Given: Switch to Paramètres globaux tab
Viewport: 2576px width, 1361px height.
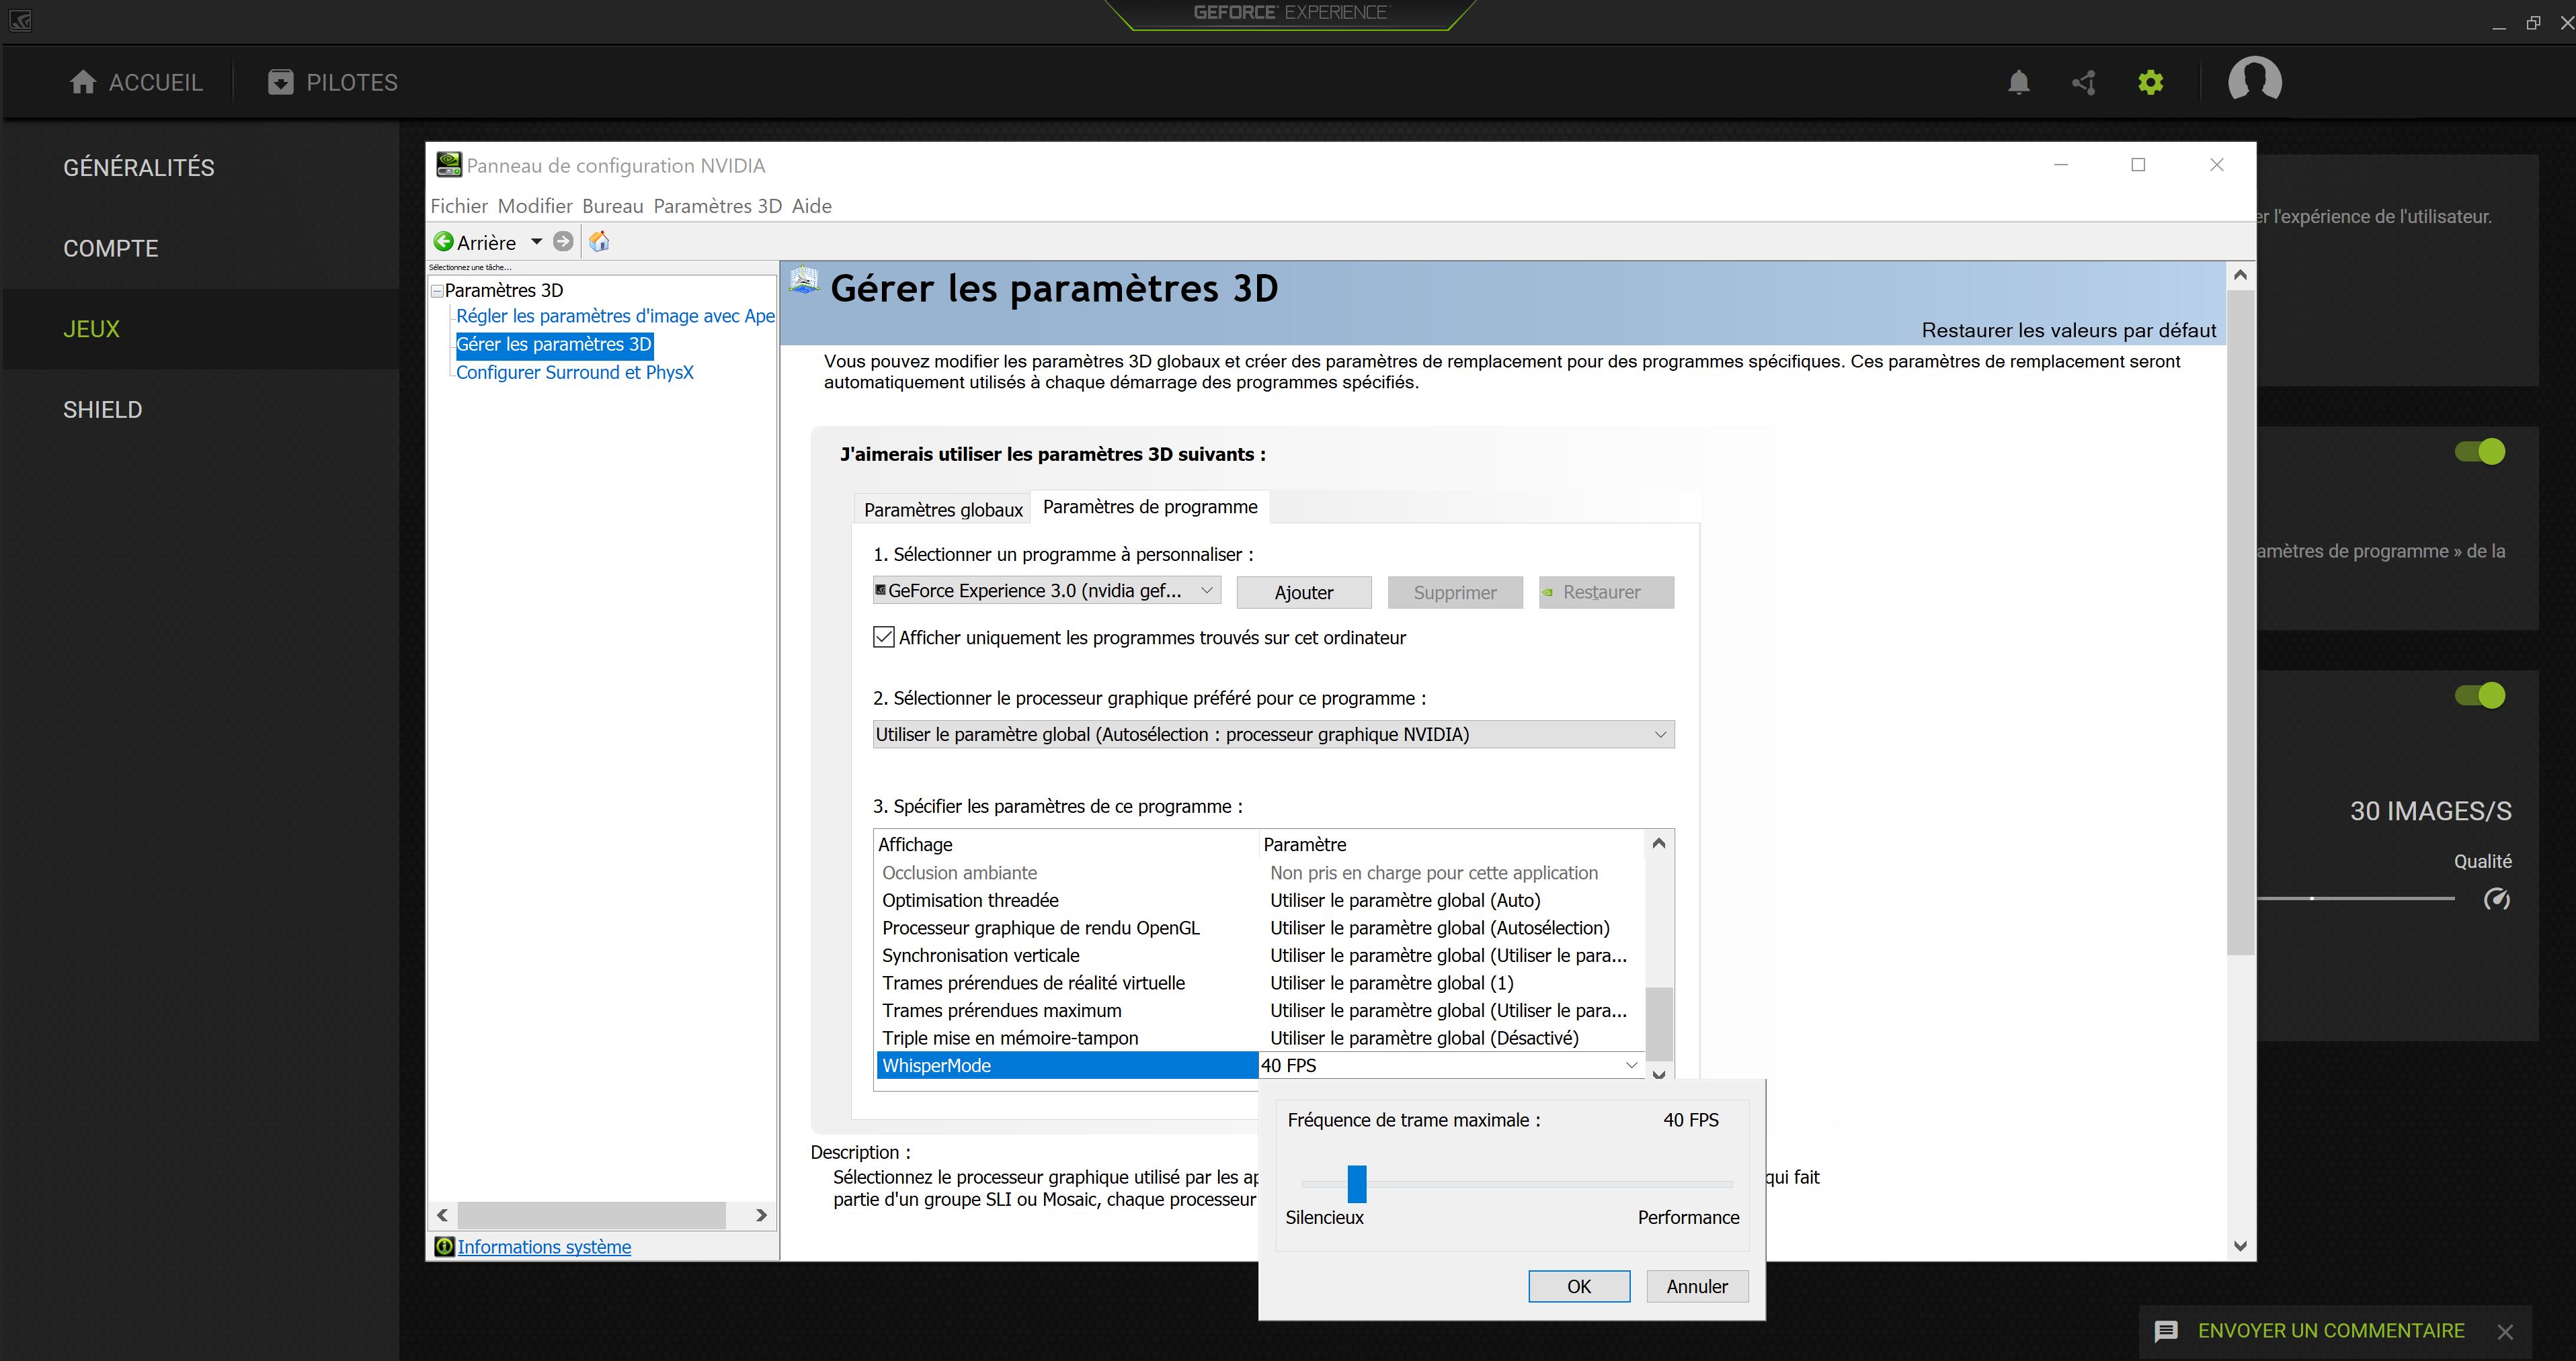Looking at the screenshot, I should pyautogui.click(x=943, y=510).
